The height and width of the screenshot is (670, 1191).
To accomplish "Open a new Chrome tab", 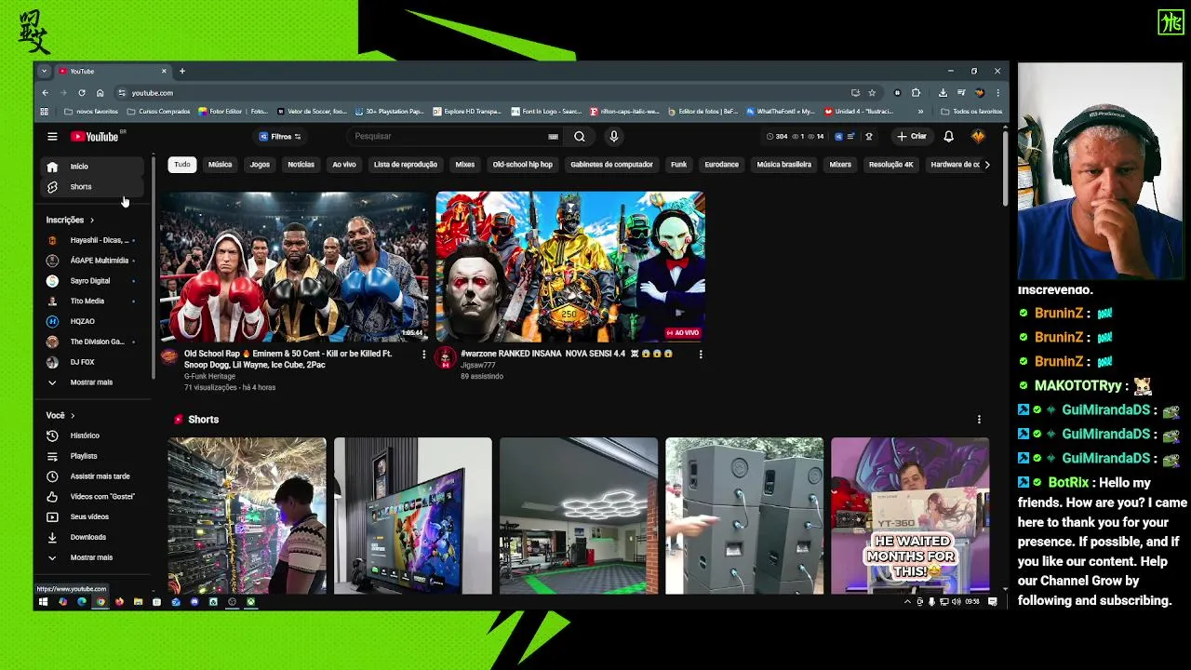I will tap(182, 71).
